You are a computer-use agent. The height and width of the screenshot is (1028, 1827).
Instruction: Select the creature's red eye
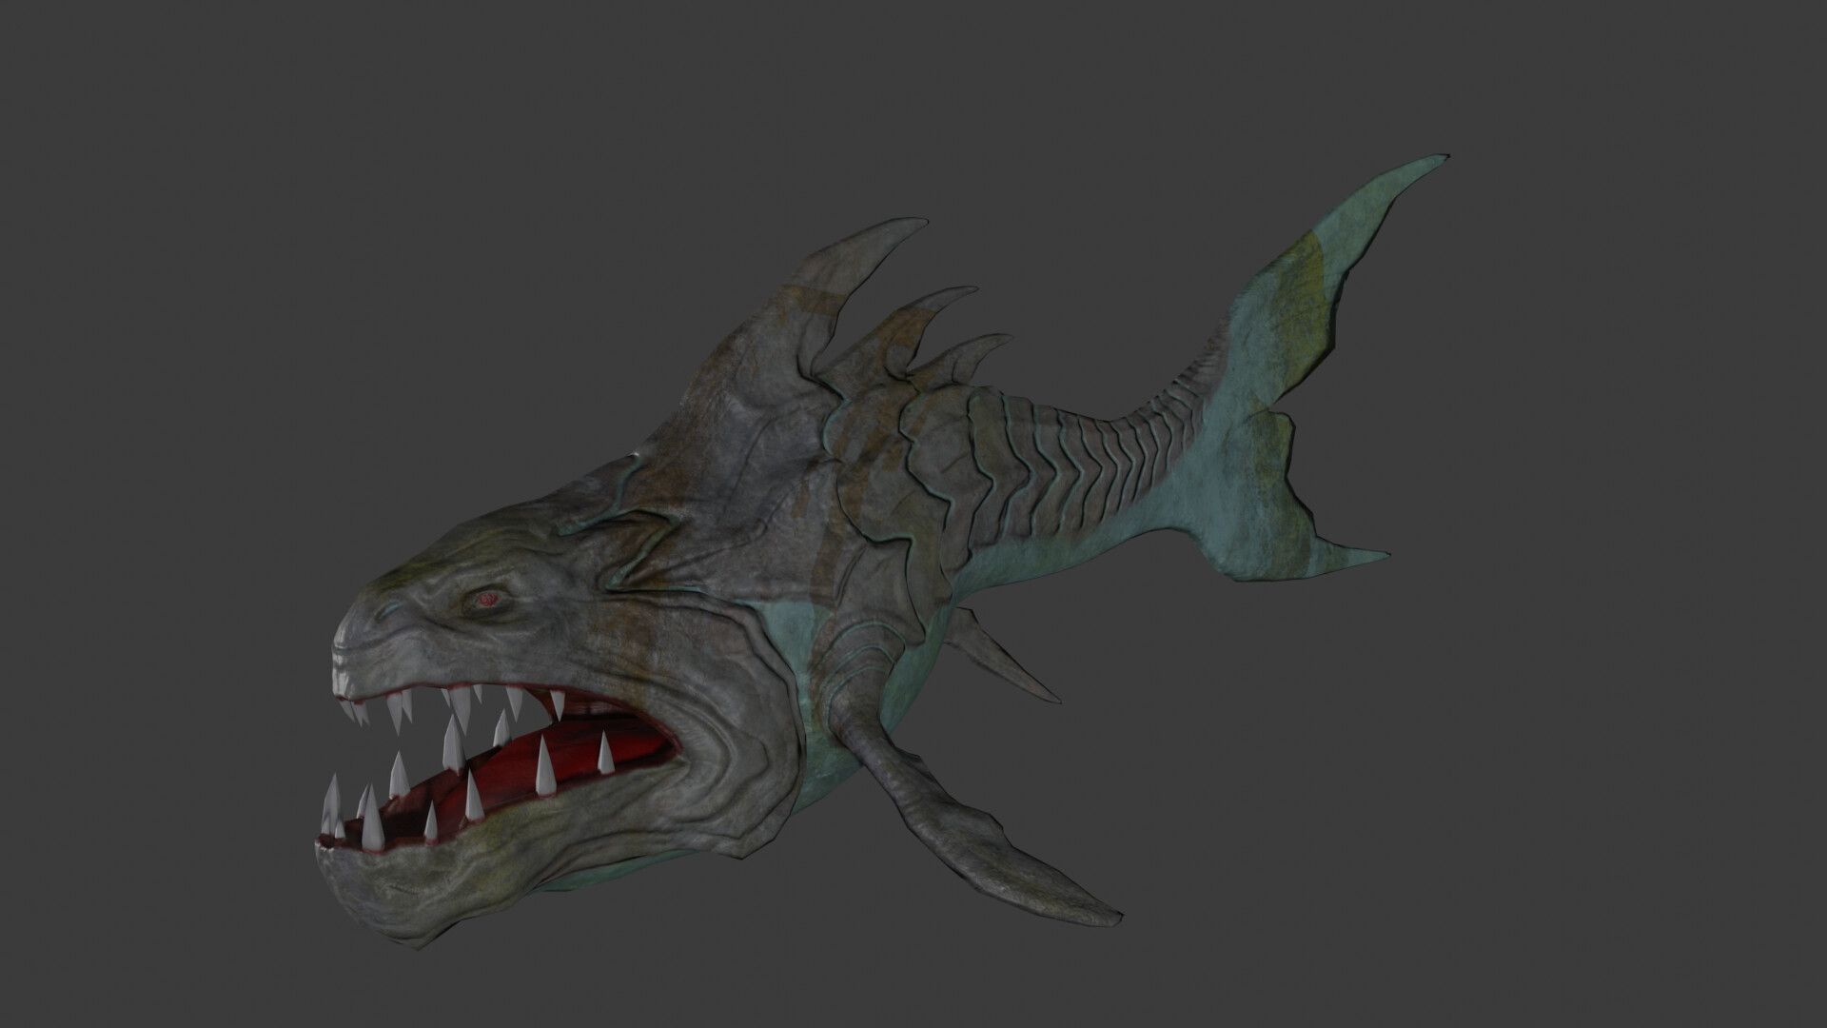(488, 597)
